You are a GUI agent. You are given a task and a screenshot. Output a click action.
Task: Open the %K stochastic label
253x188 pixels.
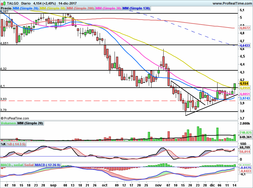(3, 144)
